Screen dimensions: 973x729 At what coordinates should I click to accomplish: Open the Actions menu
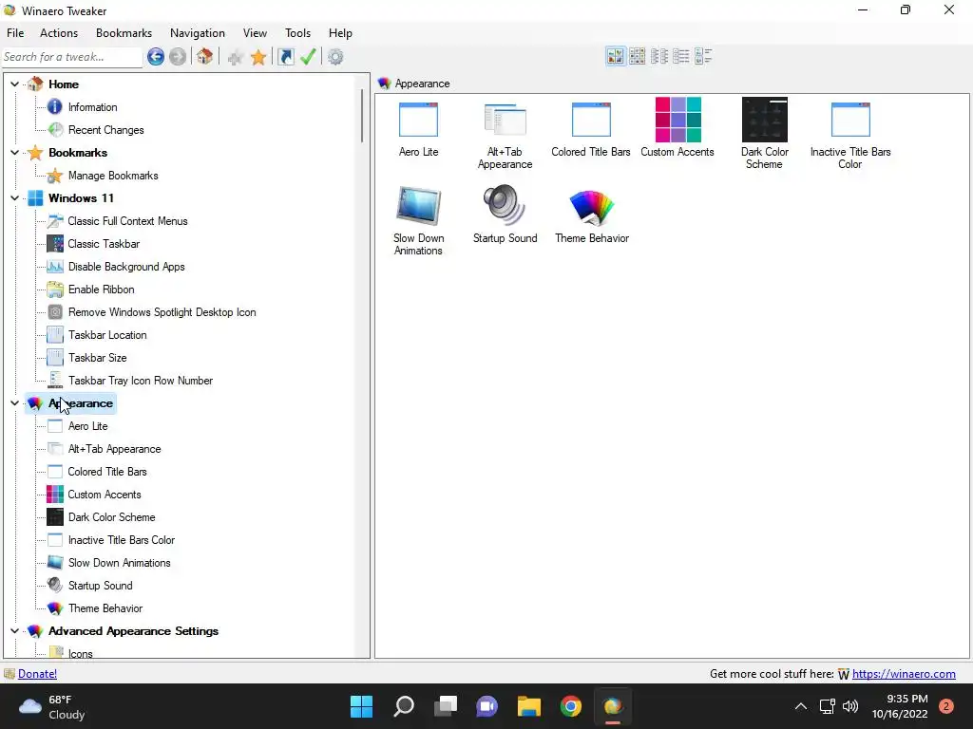[59, 33]
